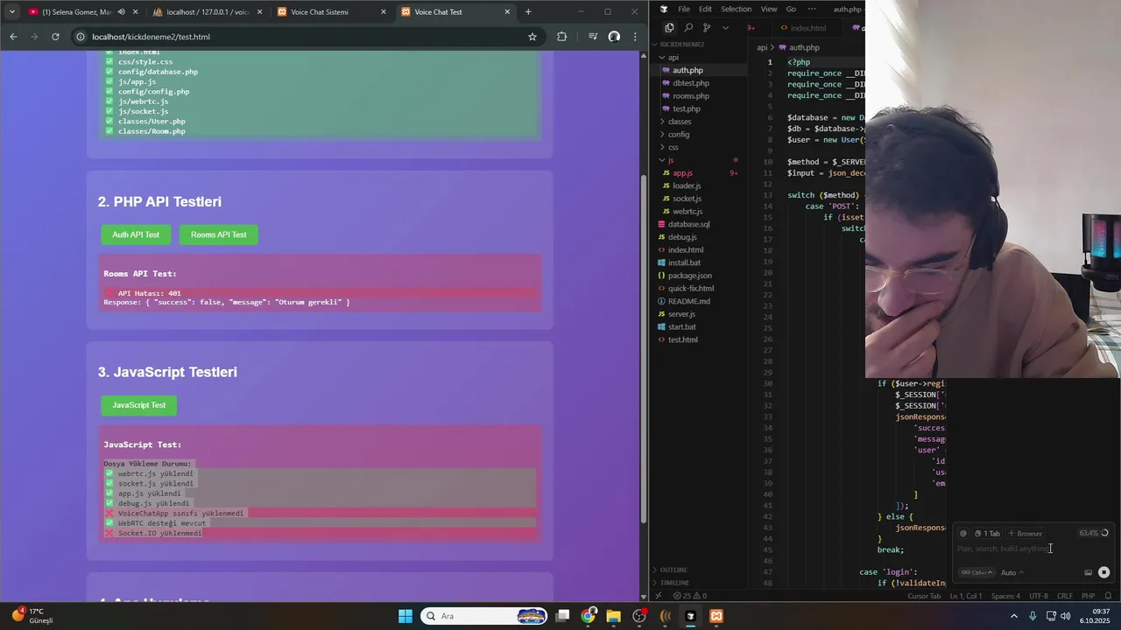This screenshot has height=630, width=1121.
Task: Open the Selection menu
Action: point(736,9)
